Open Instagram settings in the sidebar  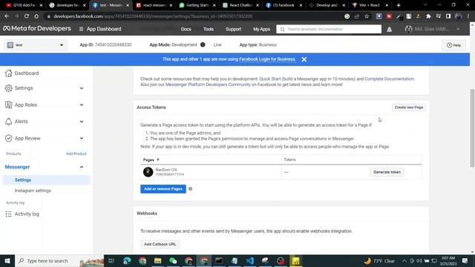(33, 191)
